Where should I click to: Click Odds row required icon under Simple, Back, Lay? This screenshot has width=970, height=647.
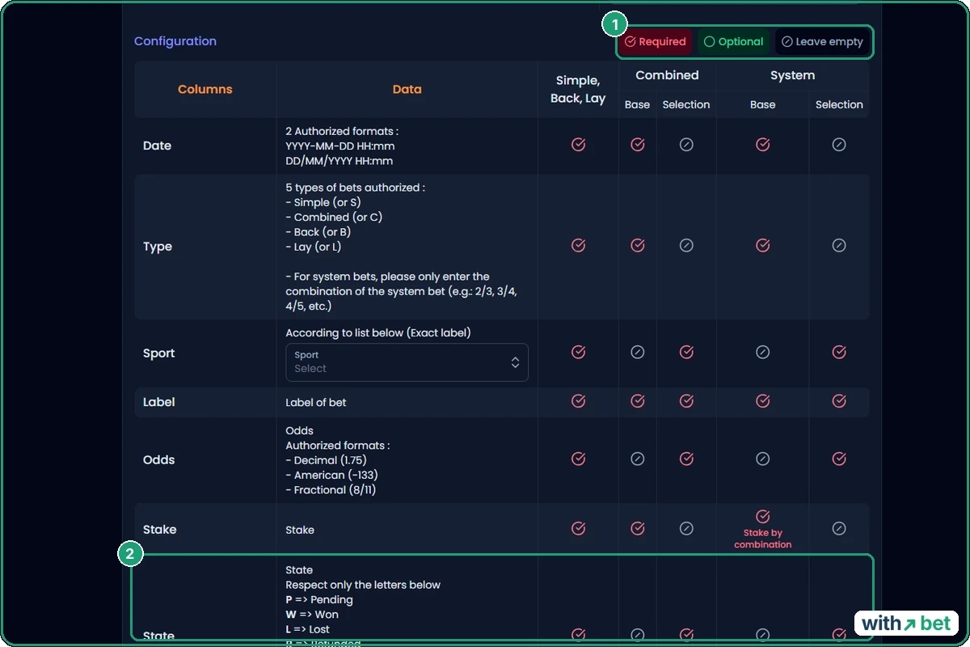(578, 459)
